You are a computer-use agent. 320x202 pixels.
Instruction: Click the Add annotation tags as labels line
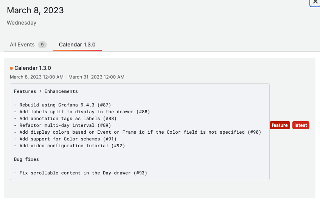point(65,119)
